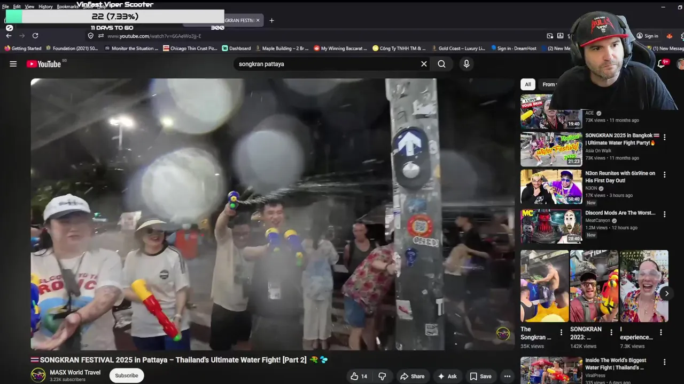
Task: Open Chicago Thin Crust Pizza bookmark
Action: point(190,48)
